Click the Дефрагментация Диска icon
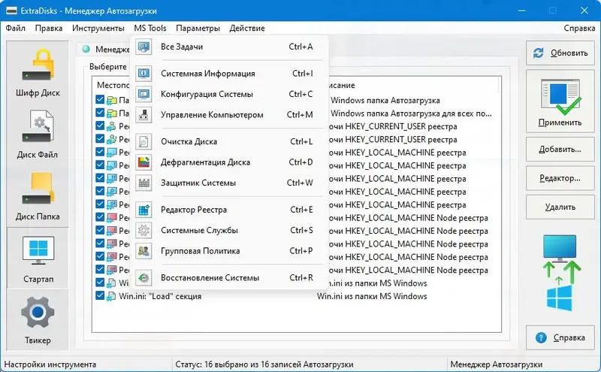601x372 pixels. (146, 162)
